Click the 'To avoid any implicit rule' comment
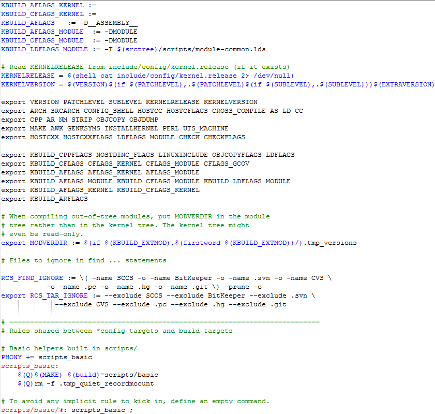Image resolution: width=435 pixels, height=414 pixels. (x=136, y=402)
